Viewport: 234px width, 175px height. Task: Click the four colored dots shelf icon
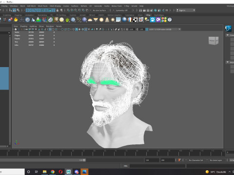tap(164, 20)
